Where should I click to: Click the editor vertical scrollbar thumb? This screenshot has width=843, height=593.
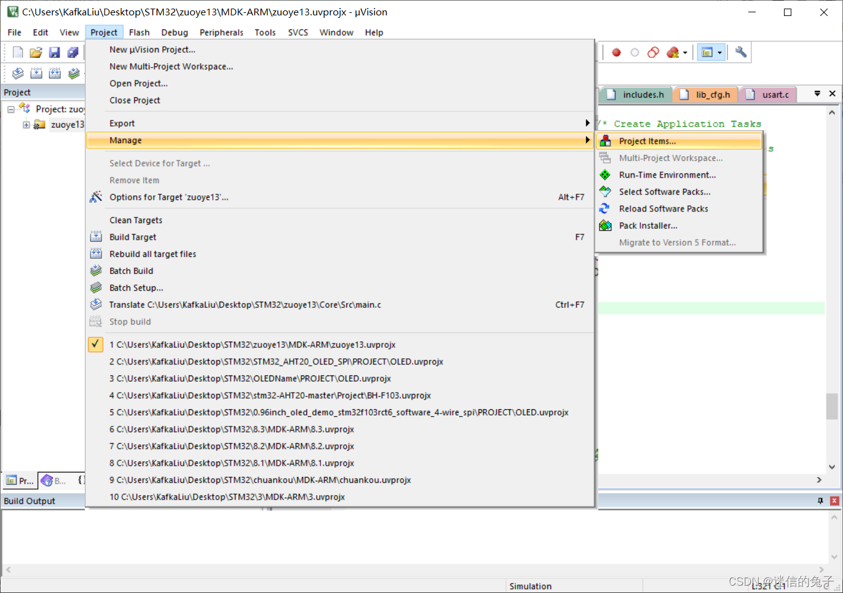tap(832, 406)
